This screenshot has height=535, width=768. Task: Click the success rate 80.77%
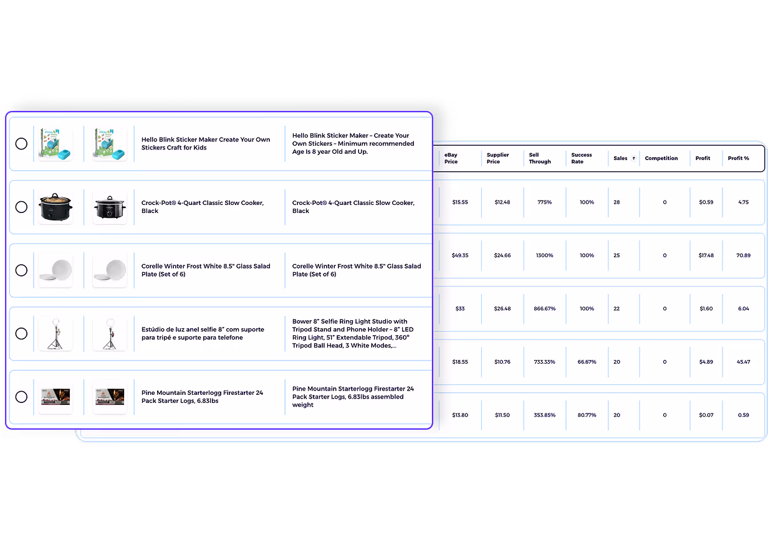(x=587, y=415)
